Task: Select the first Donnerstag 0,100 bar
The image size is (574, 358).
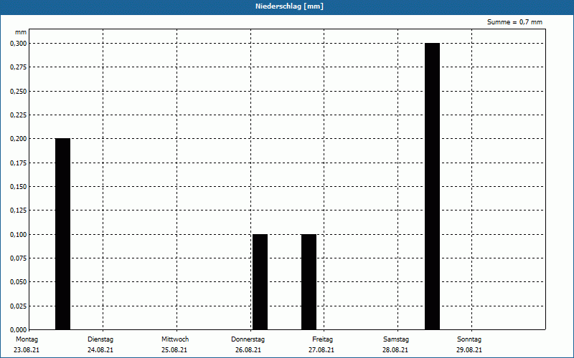Action: point(260,281)
